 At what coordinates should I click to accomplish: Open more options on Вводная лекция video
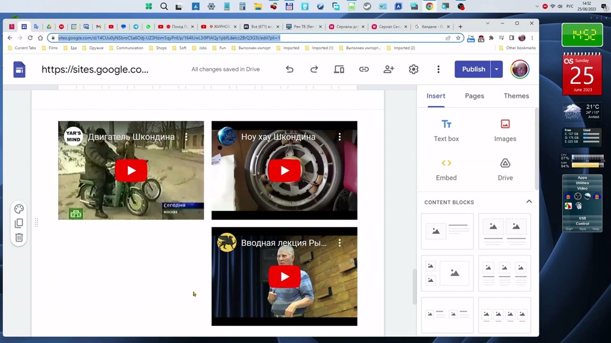click(x=339, y=243)
